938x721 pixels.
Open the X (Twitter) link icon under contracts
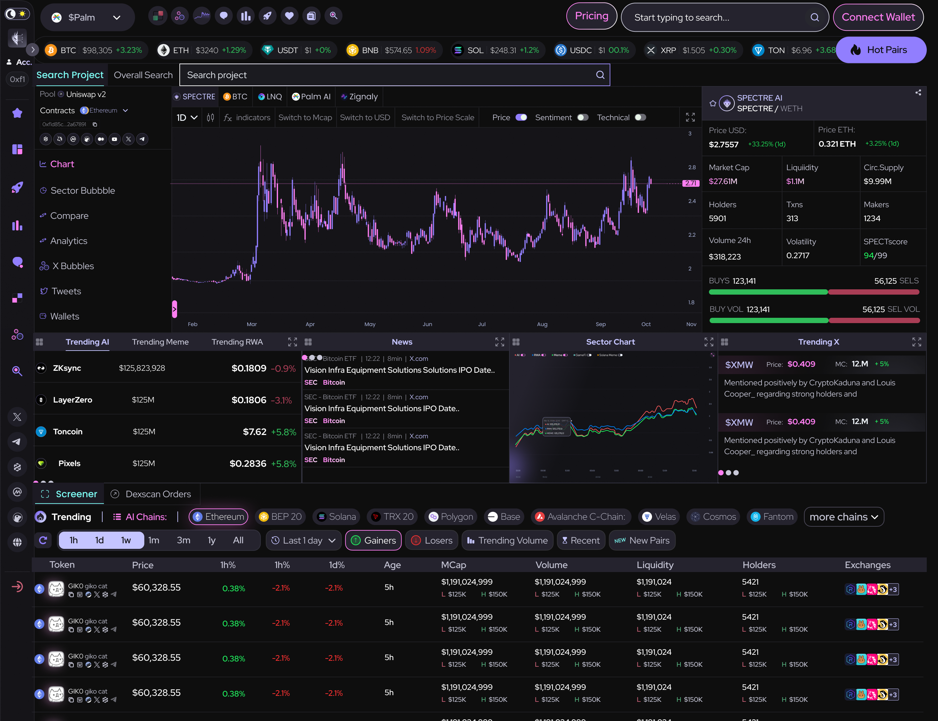pyautogui.click(x=128, y=139)
